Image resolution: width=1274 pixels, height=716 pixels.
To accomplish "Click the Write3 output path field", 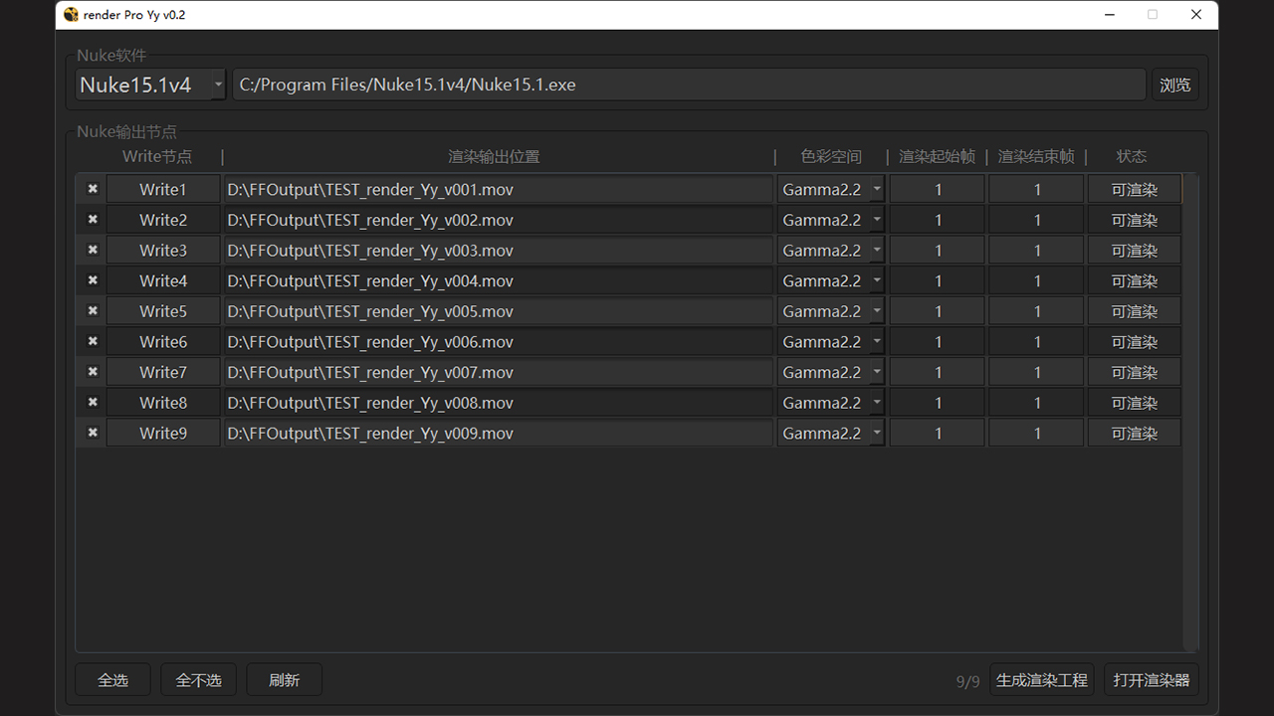I will click(498, 251).
